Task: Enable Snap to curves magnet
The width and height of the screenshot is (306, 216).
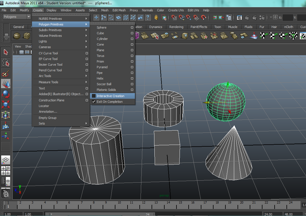Action: 181,18
